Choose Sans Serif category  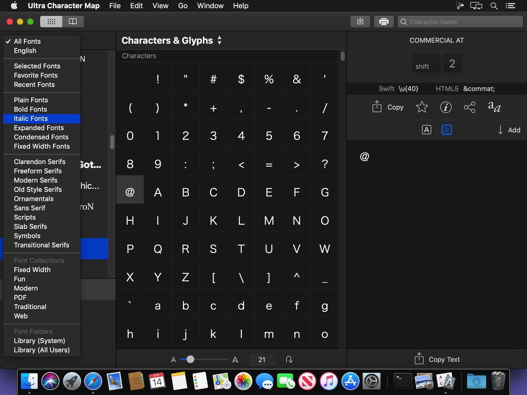(x=42, y=208)
